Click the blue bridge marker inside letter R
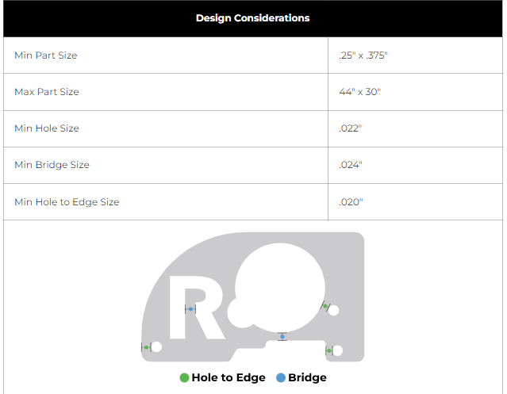The image size is (507, 394). [190, 309]
